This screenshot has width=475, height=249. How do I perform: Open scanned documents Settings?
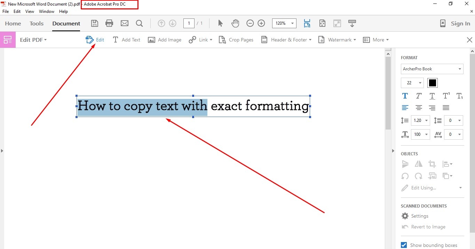coord(415,216)
